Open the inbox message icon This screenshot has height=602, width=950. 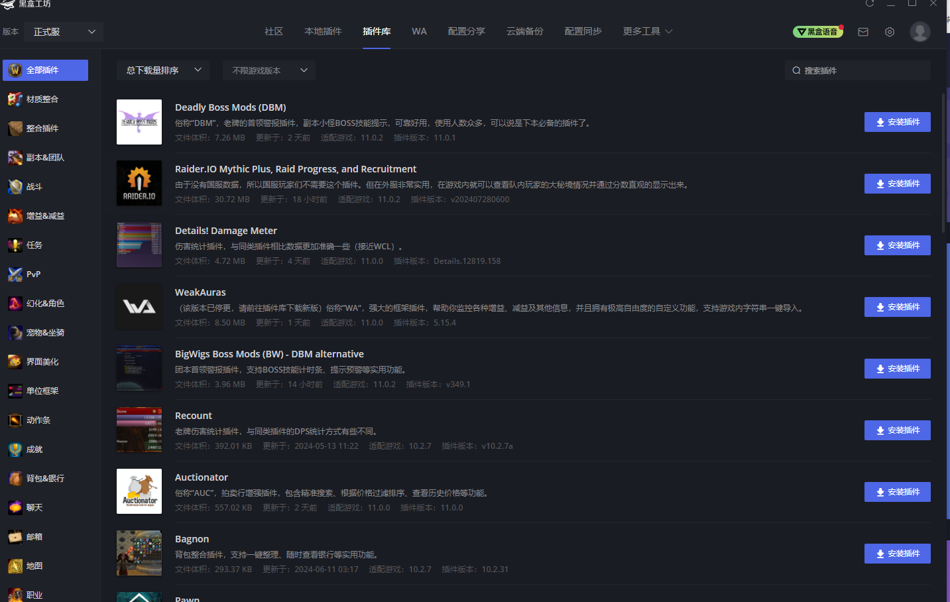(862, 31)
